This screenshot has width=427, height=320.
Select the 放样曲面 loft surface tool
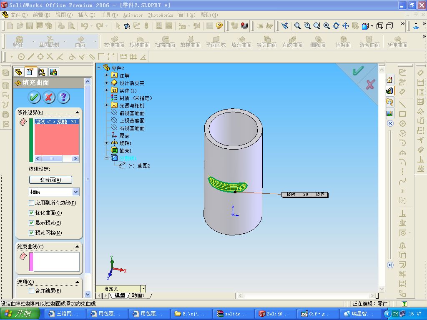point(190,42)
